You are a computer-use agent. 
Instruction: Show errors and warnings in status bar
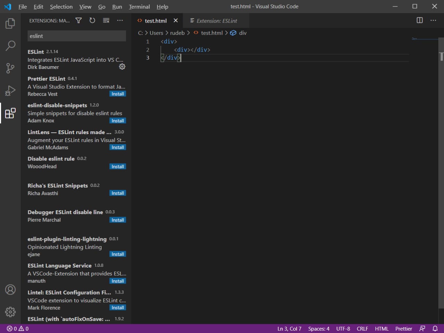[18, 328]
